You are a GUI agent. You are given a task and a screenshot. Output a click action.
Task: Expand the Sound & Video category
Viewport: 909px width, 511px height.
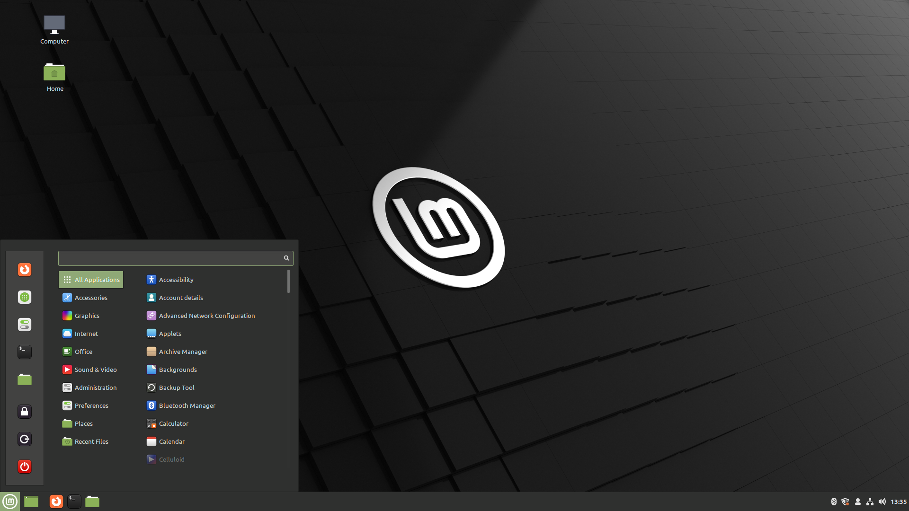[x=96, y=369]
